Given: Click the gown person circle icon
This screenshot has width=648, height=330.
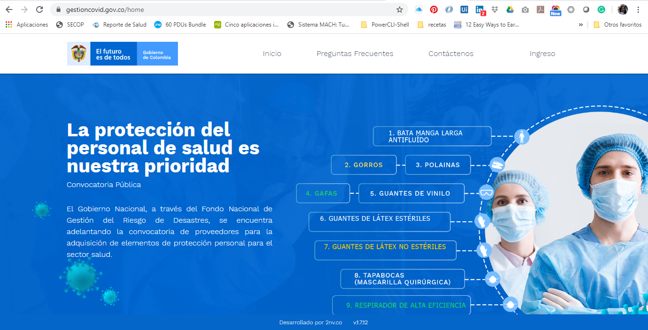Looking at the screenshot, I should [522, 137].
